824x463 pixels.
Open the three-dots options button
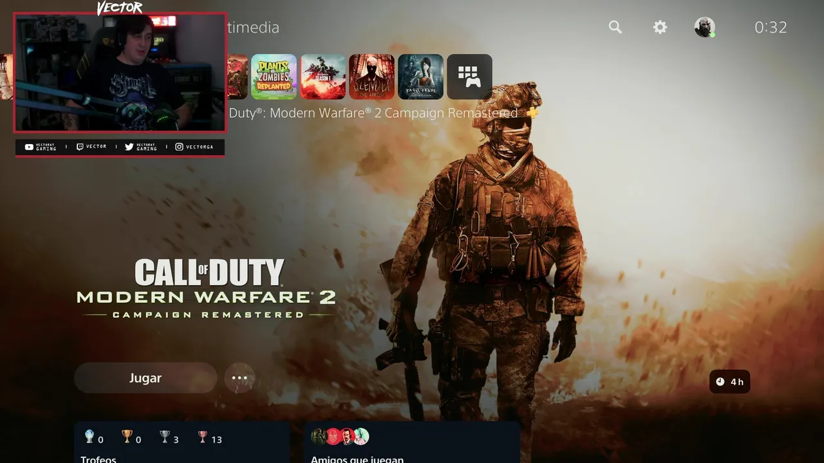pos(239,378)
